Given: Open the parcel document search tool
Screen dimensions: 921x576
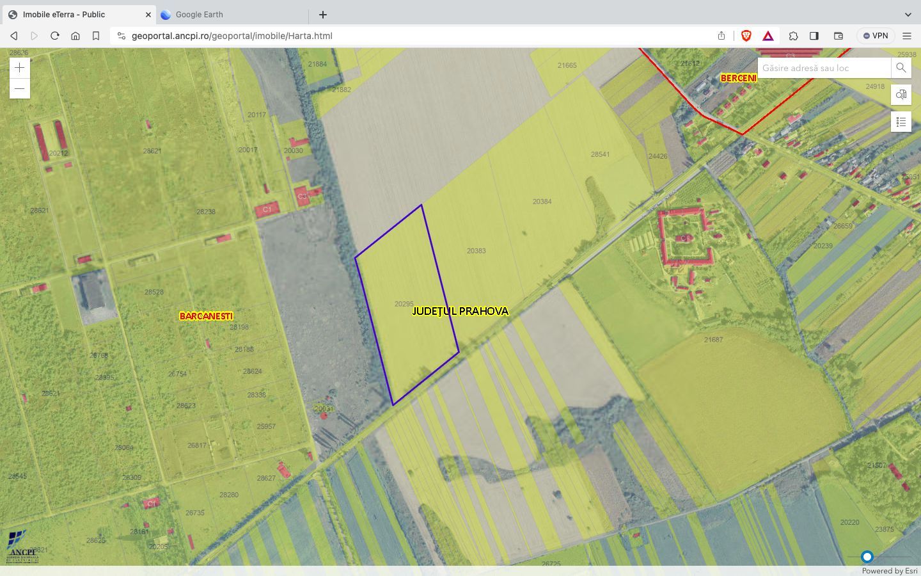Looking at the screenshot, I should pos(901,95).
